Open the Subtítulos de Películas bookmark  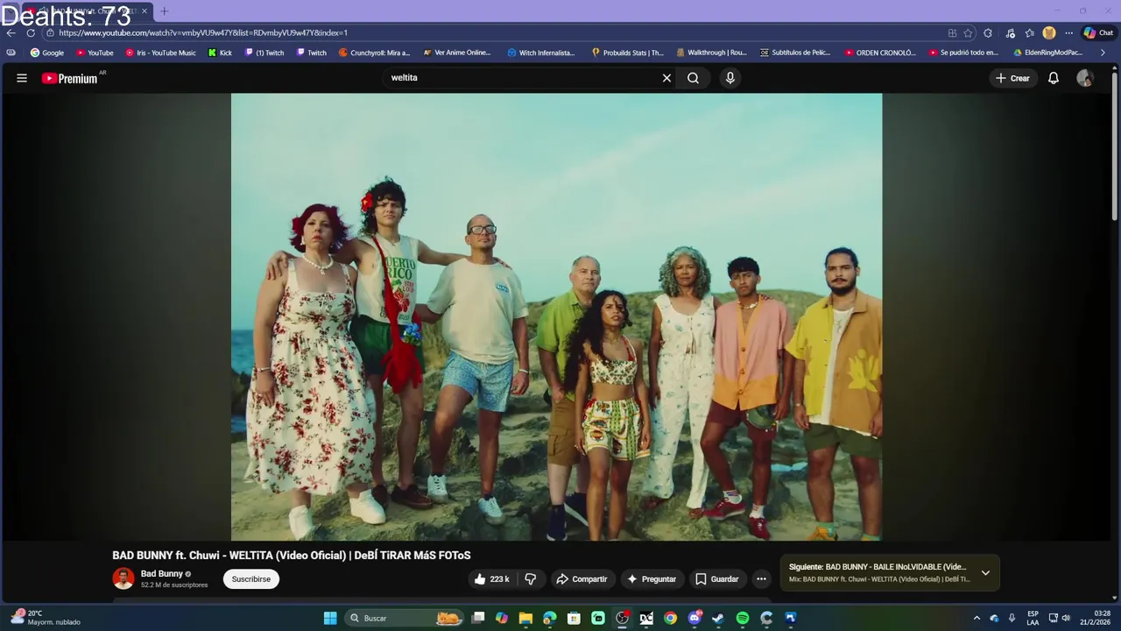795,53
